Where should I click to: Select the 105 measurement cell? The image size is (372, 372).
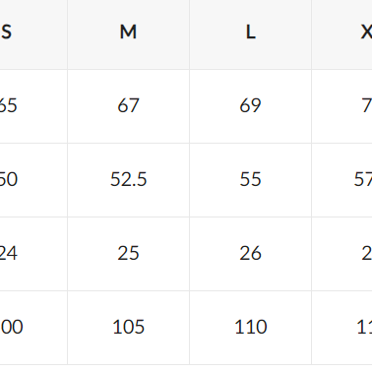click(128, 328)
